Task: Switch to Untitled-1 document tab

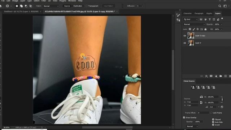Action: coord(21,12)
